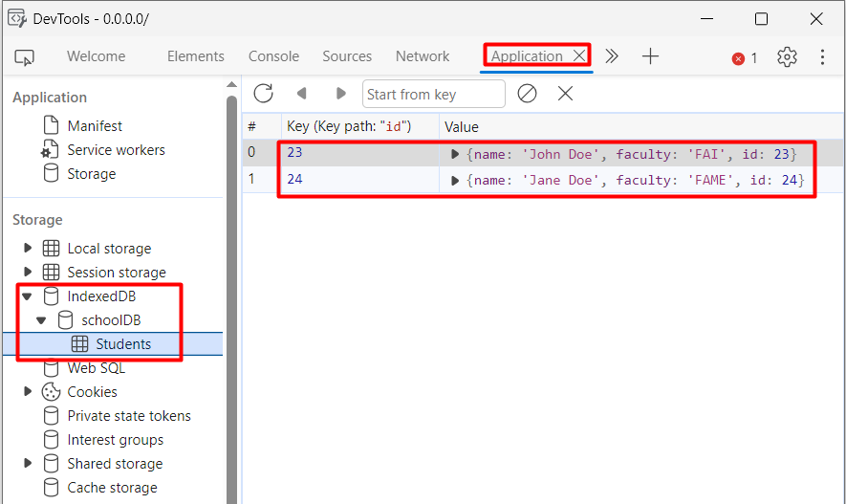Screen dimensions: 846x504
Task: Select Session storage in sidebar
Action: click(117, 272)
